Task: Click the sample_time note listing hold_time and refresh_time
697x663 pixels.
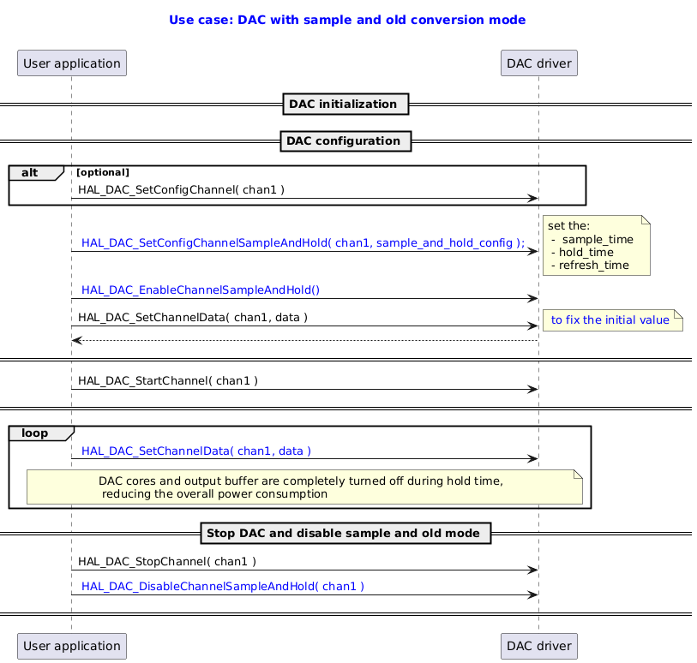Action: (x=596, y=245)
